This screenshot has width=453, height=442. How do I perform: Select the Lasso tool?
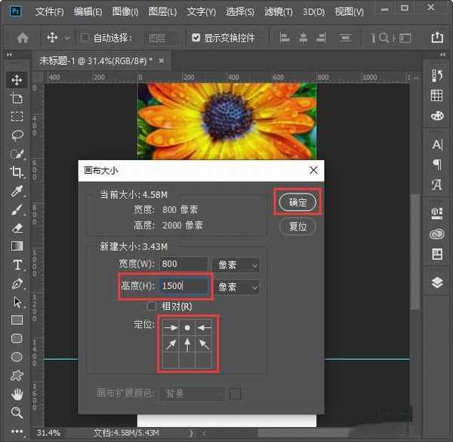(17, 134)
